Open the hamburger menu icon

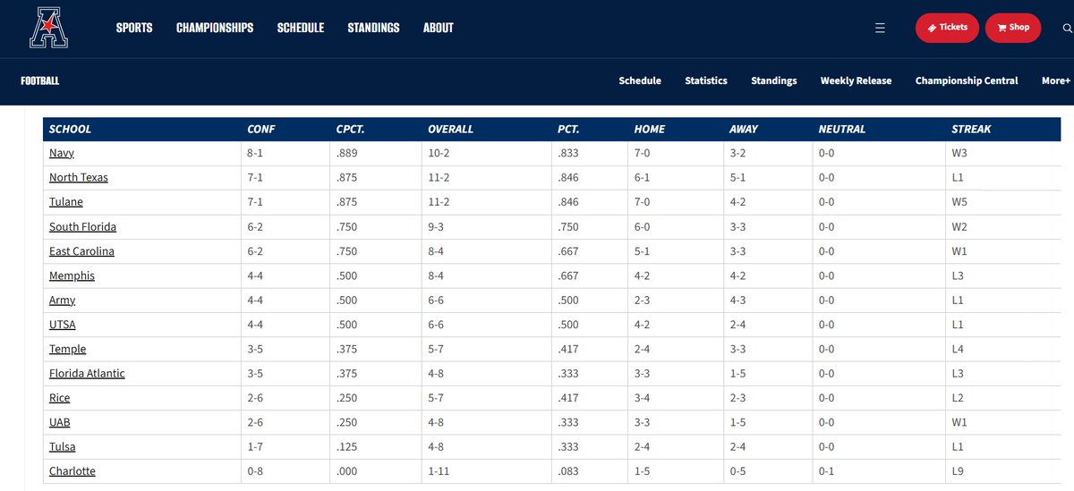(x=880, y=28)
